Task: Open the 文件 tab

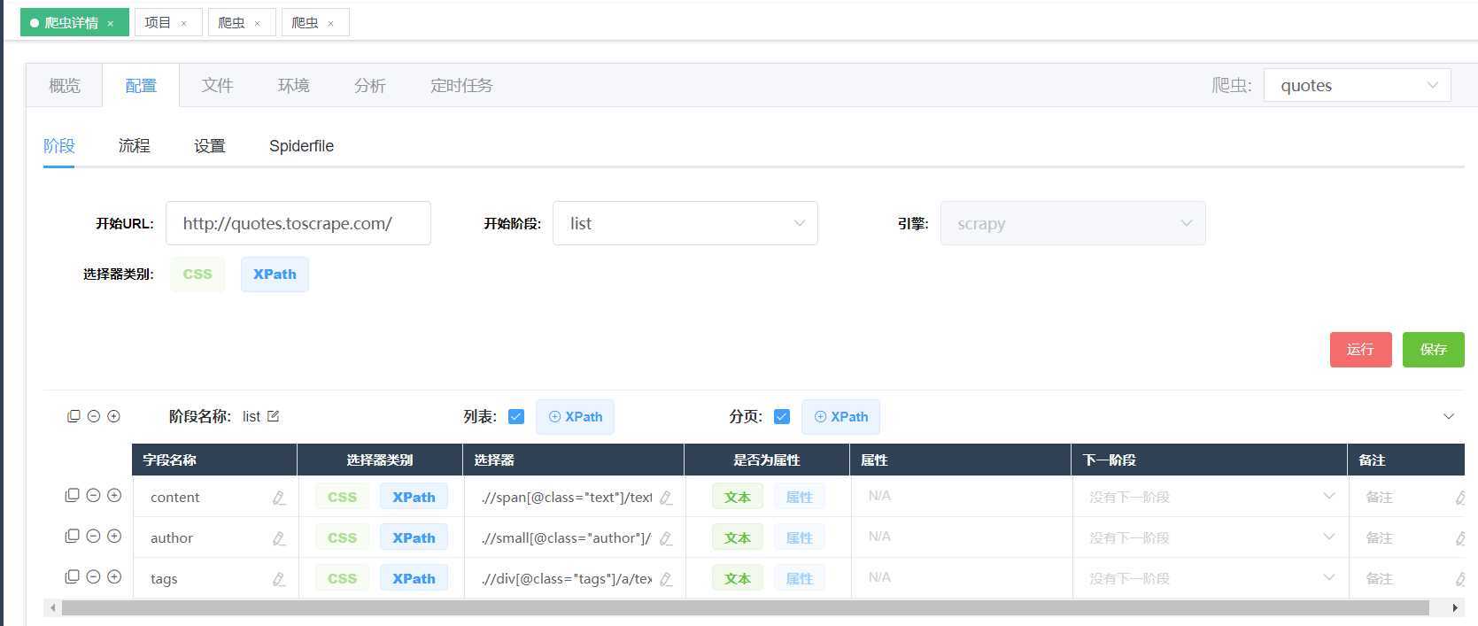Action: click(217, 85)
